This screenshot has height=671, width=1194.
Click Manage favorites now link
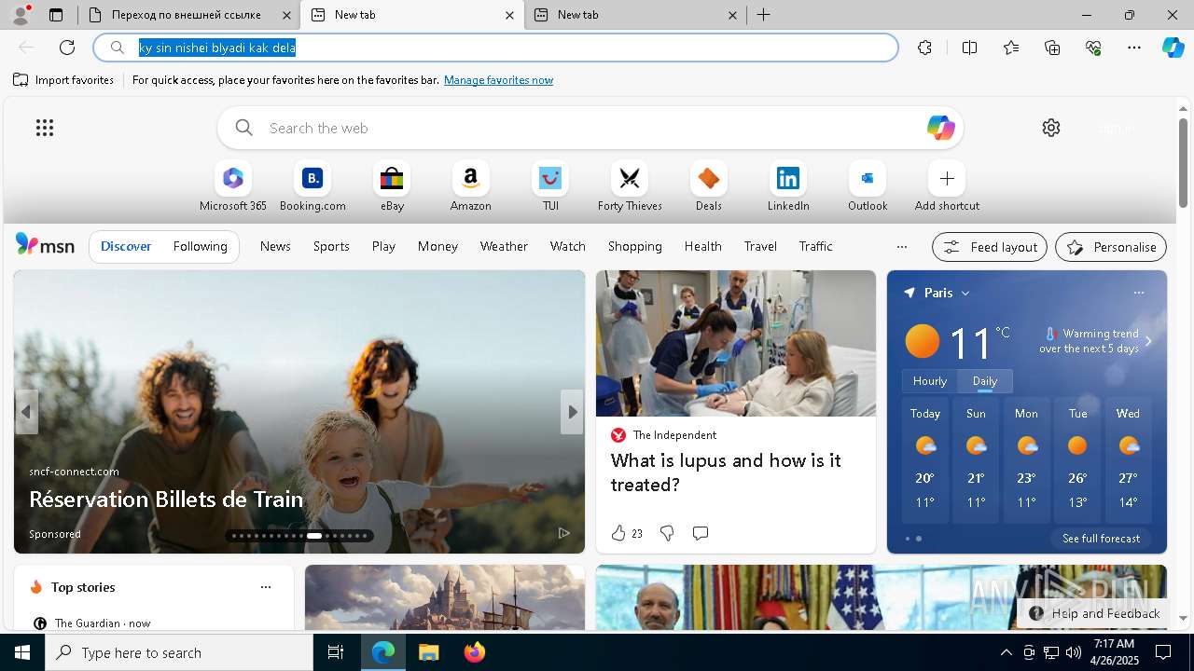[x=498, y=80]
